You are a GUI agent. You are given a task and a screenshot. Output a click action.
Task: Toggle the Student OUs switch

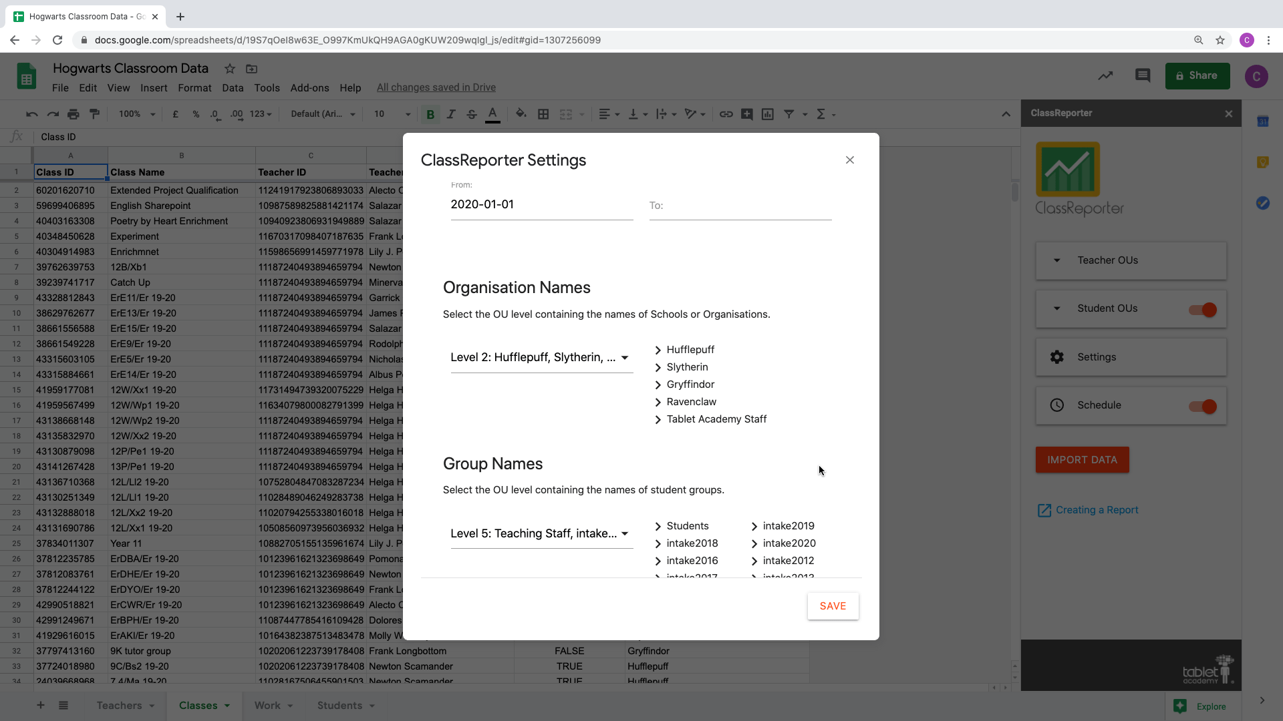pos(1203,310)
